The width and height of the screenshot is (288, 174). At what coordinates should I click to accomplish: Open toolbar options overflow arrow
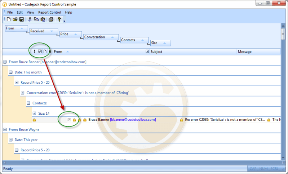[x=64, y=21]
